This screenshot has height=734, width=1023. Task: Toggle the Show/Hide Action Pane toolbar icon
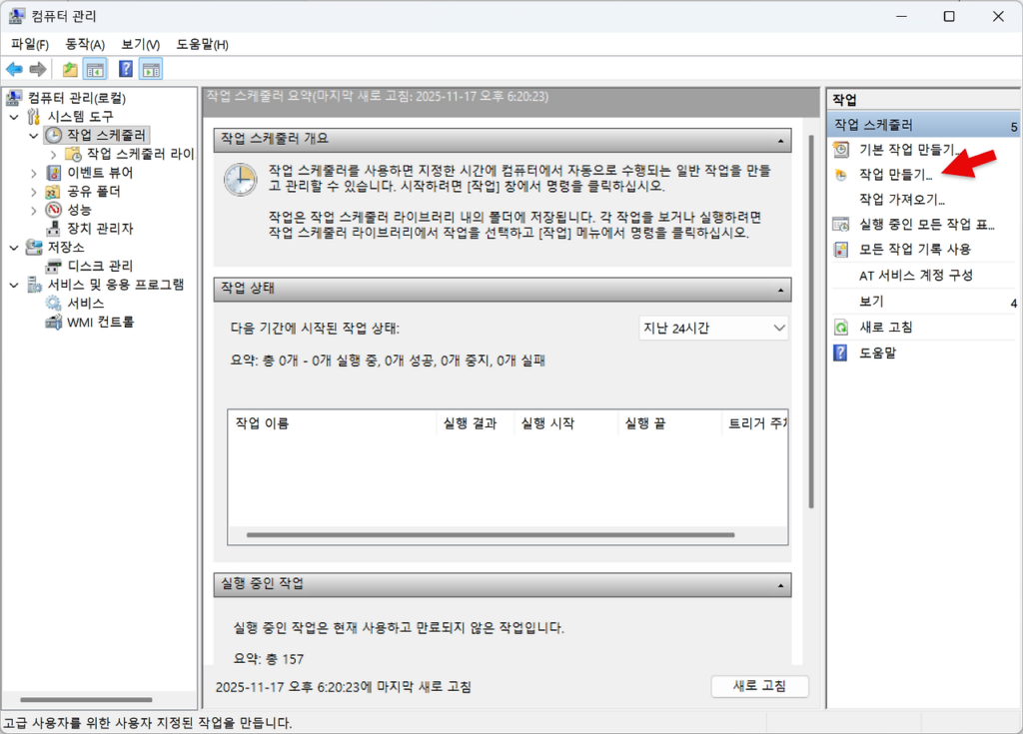click(x=151, y=69)
